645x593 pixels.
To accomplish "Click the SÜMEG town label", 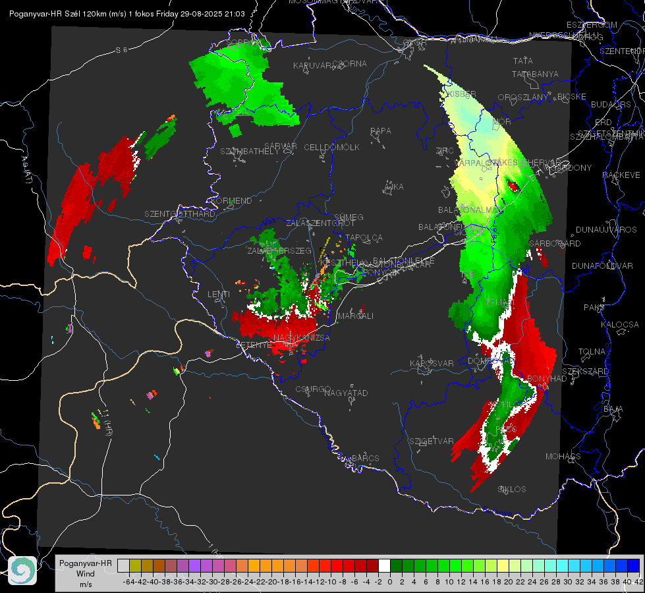I will tap(349, 217).
